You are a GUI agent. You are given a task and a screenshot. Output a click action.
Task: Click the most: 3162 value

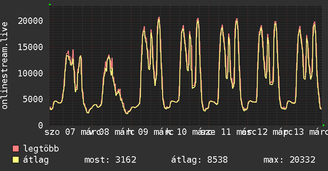pos(110,160)
